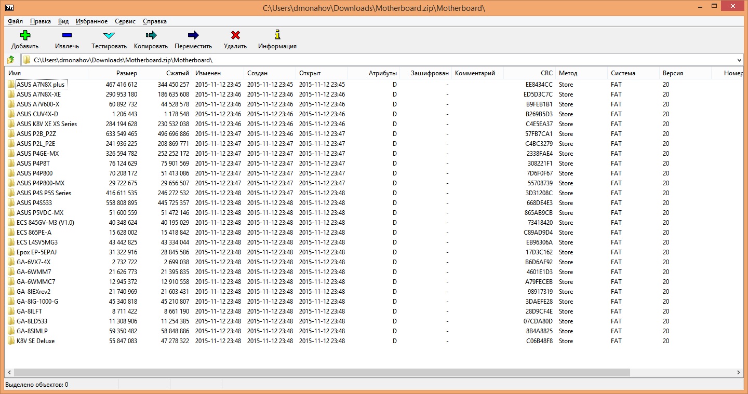Open the Файл menu

pyautogui.click(x=15, y=21)
